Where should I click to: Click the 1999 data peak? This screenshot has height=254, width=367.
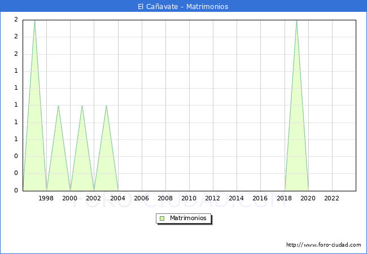tap(58, 106)
